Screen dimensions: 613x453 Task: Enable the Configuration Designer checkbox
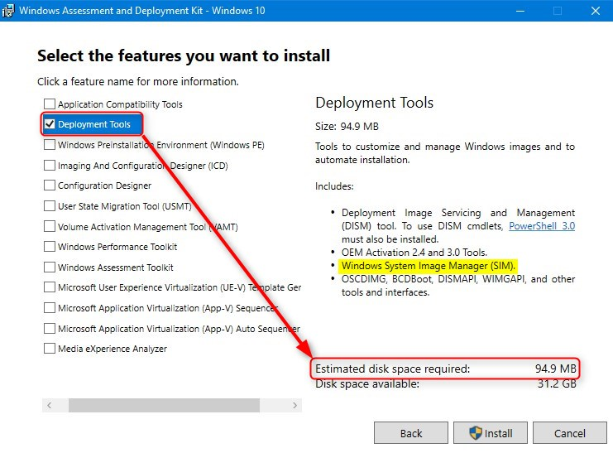coord(50,186)
